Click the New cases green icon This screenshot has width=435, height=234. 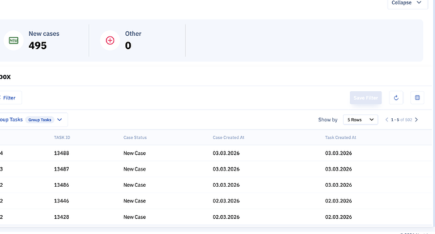(14, 40)
